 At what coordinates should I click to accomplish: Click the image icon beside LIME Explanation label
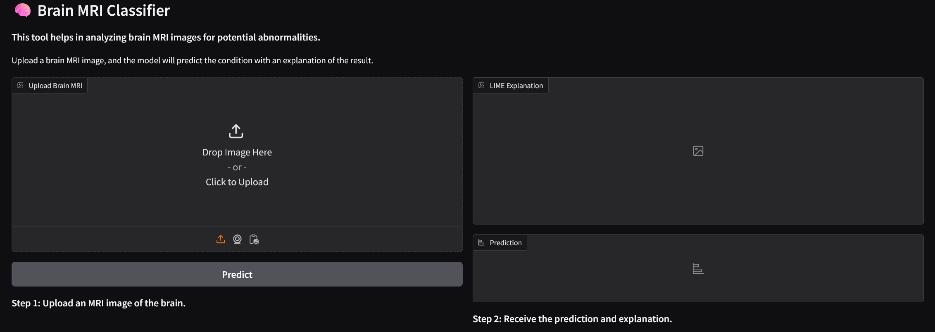481,86
